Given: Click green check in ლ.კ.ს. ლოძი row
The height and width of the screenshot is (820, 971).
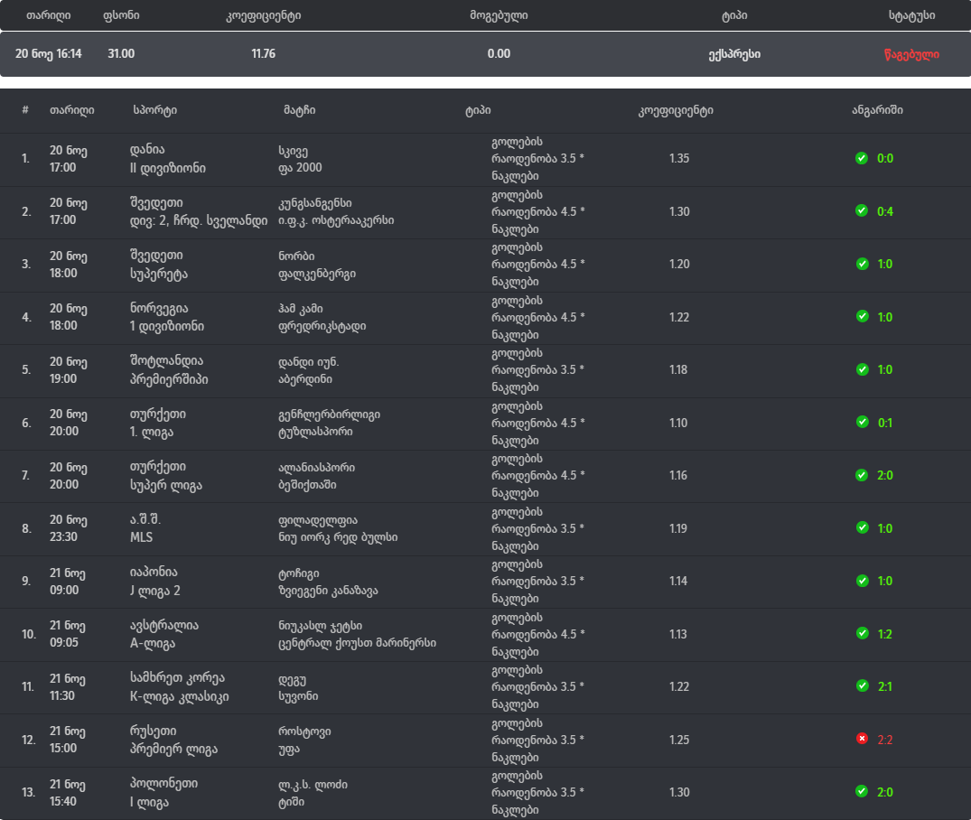Looking at the screenshot, I should pyautogui.click(x=862, y=792).
